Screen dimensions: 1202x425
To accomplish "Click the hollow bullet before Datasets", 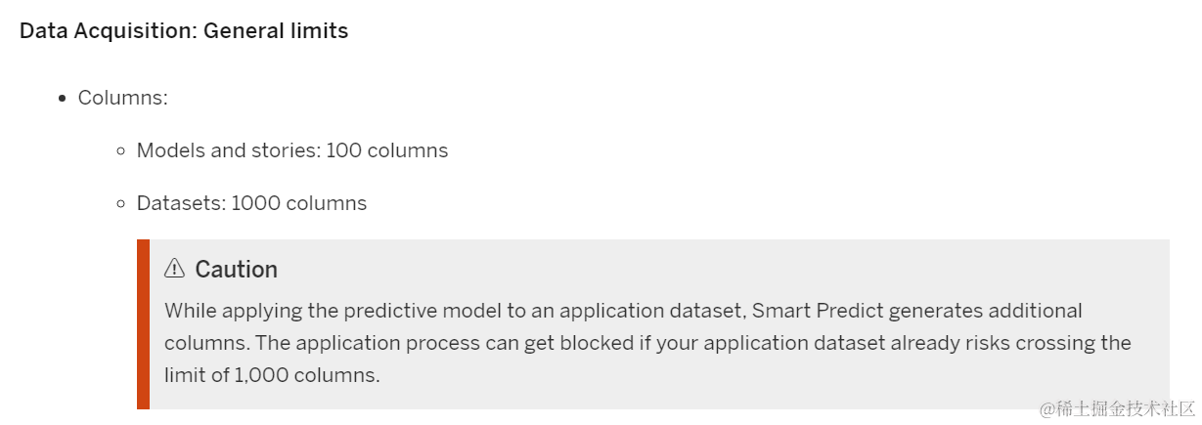I will [x=121, y=204].
